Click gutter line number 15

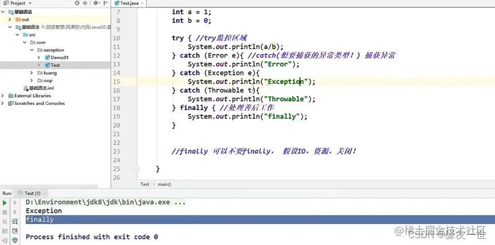click(x=116, y=82)
